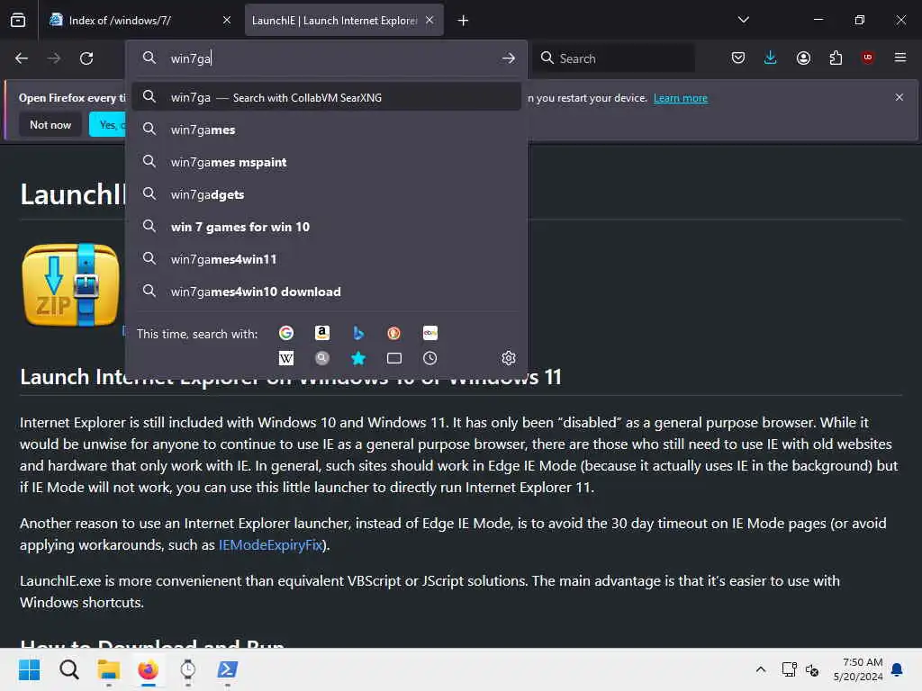Search this time with Wikipedia
Screen dimensions: 922x691
tap(286, 358)
